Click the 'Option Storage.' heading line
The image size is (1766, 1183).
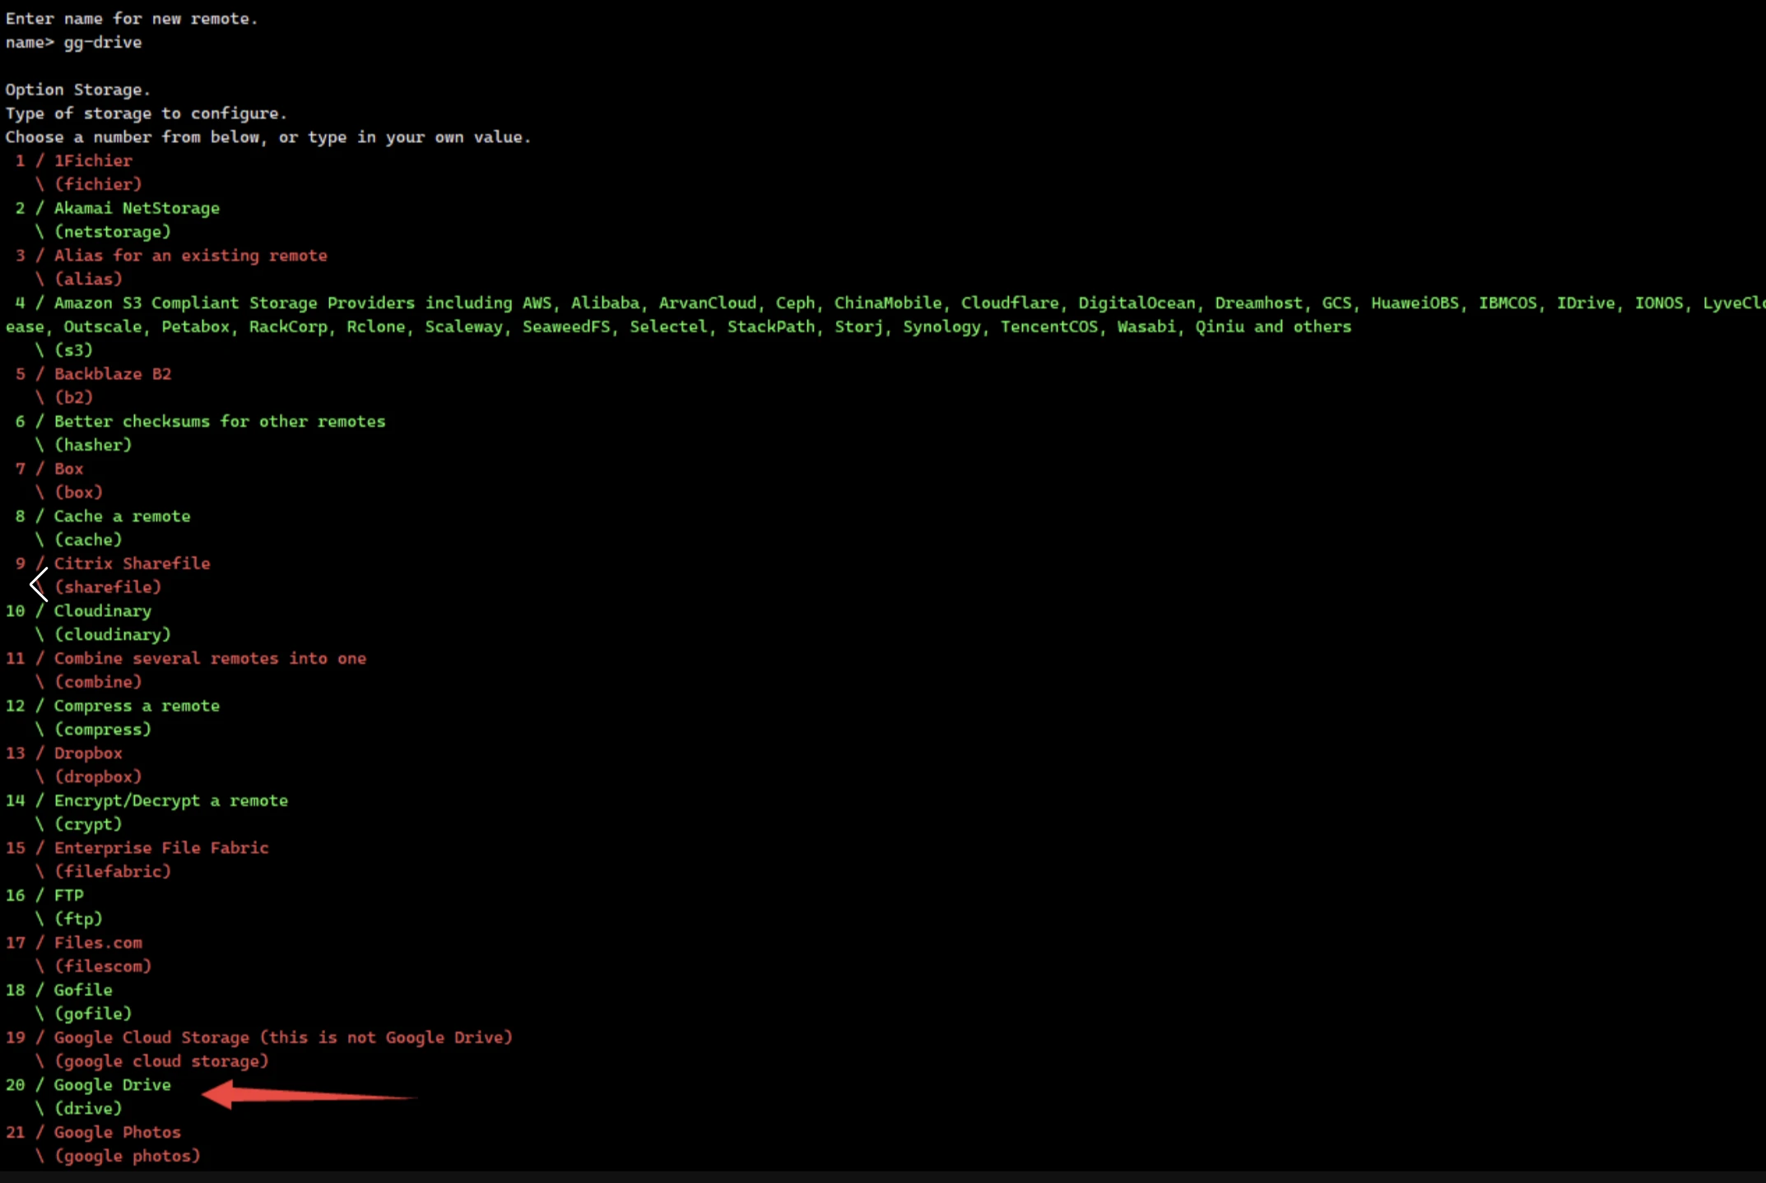78,90
